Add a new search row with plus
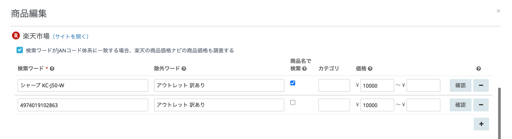The height and width of the screenshot is (139, 512). tap(481, 124)
